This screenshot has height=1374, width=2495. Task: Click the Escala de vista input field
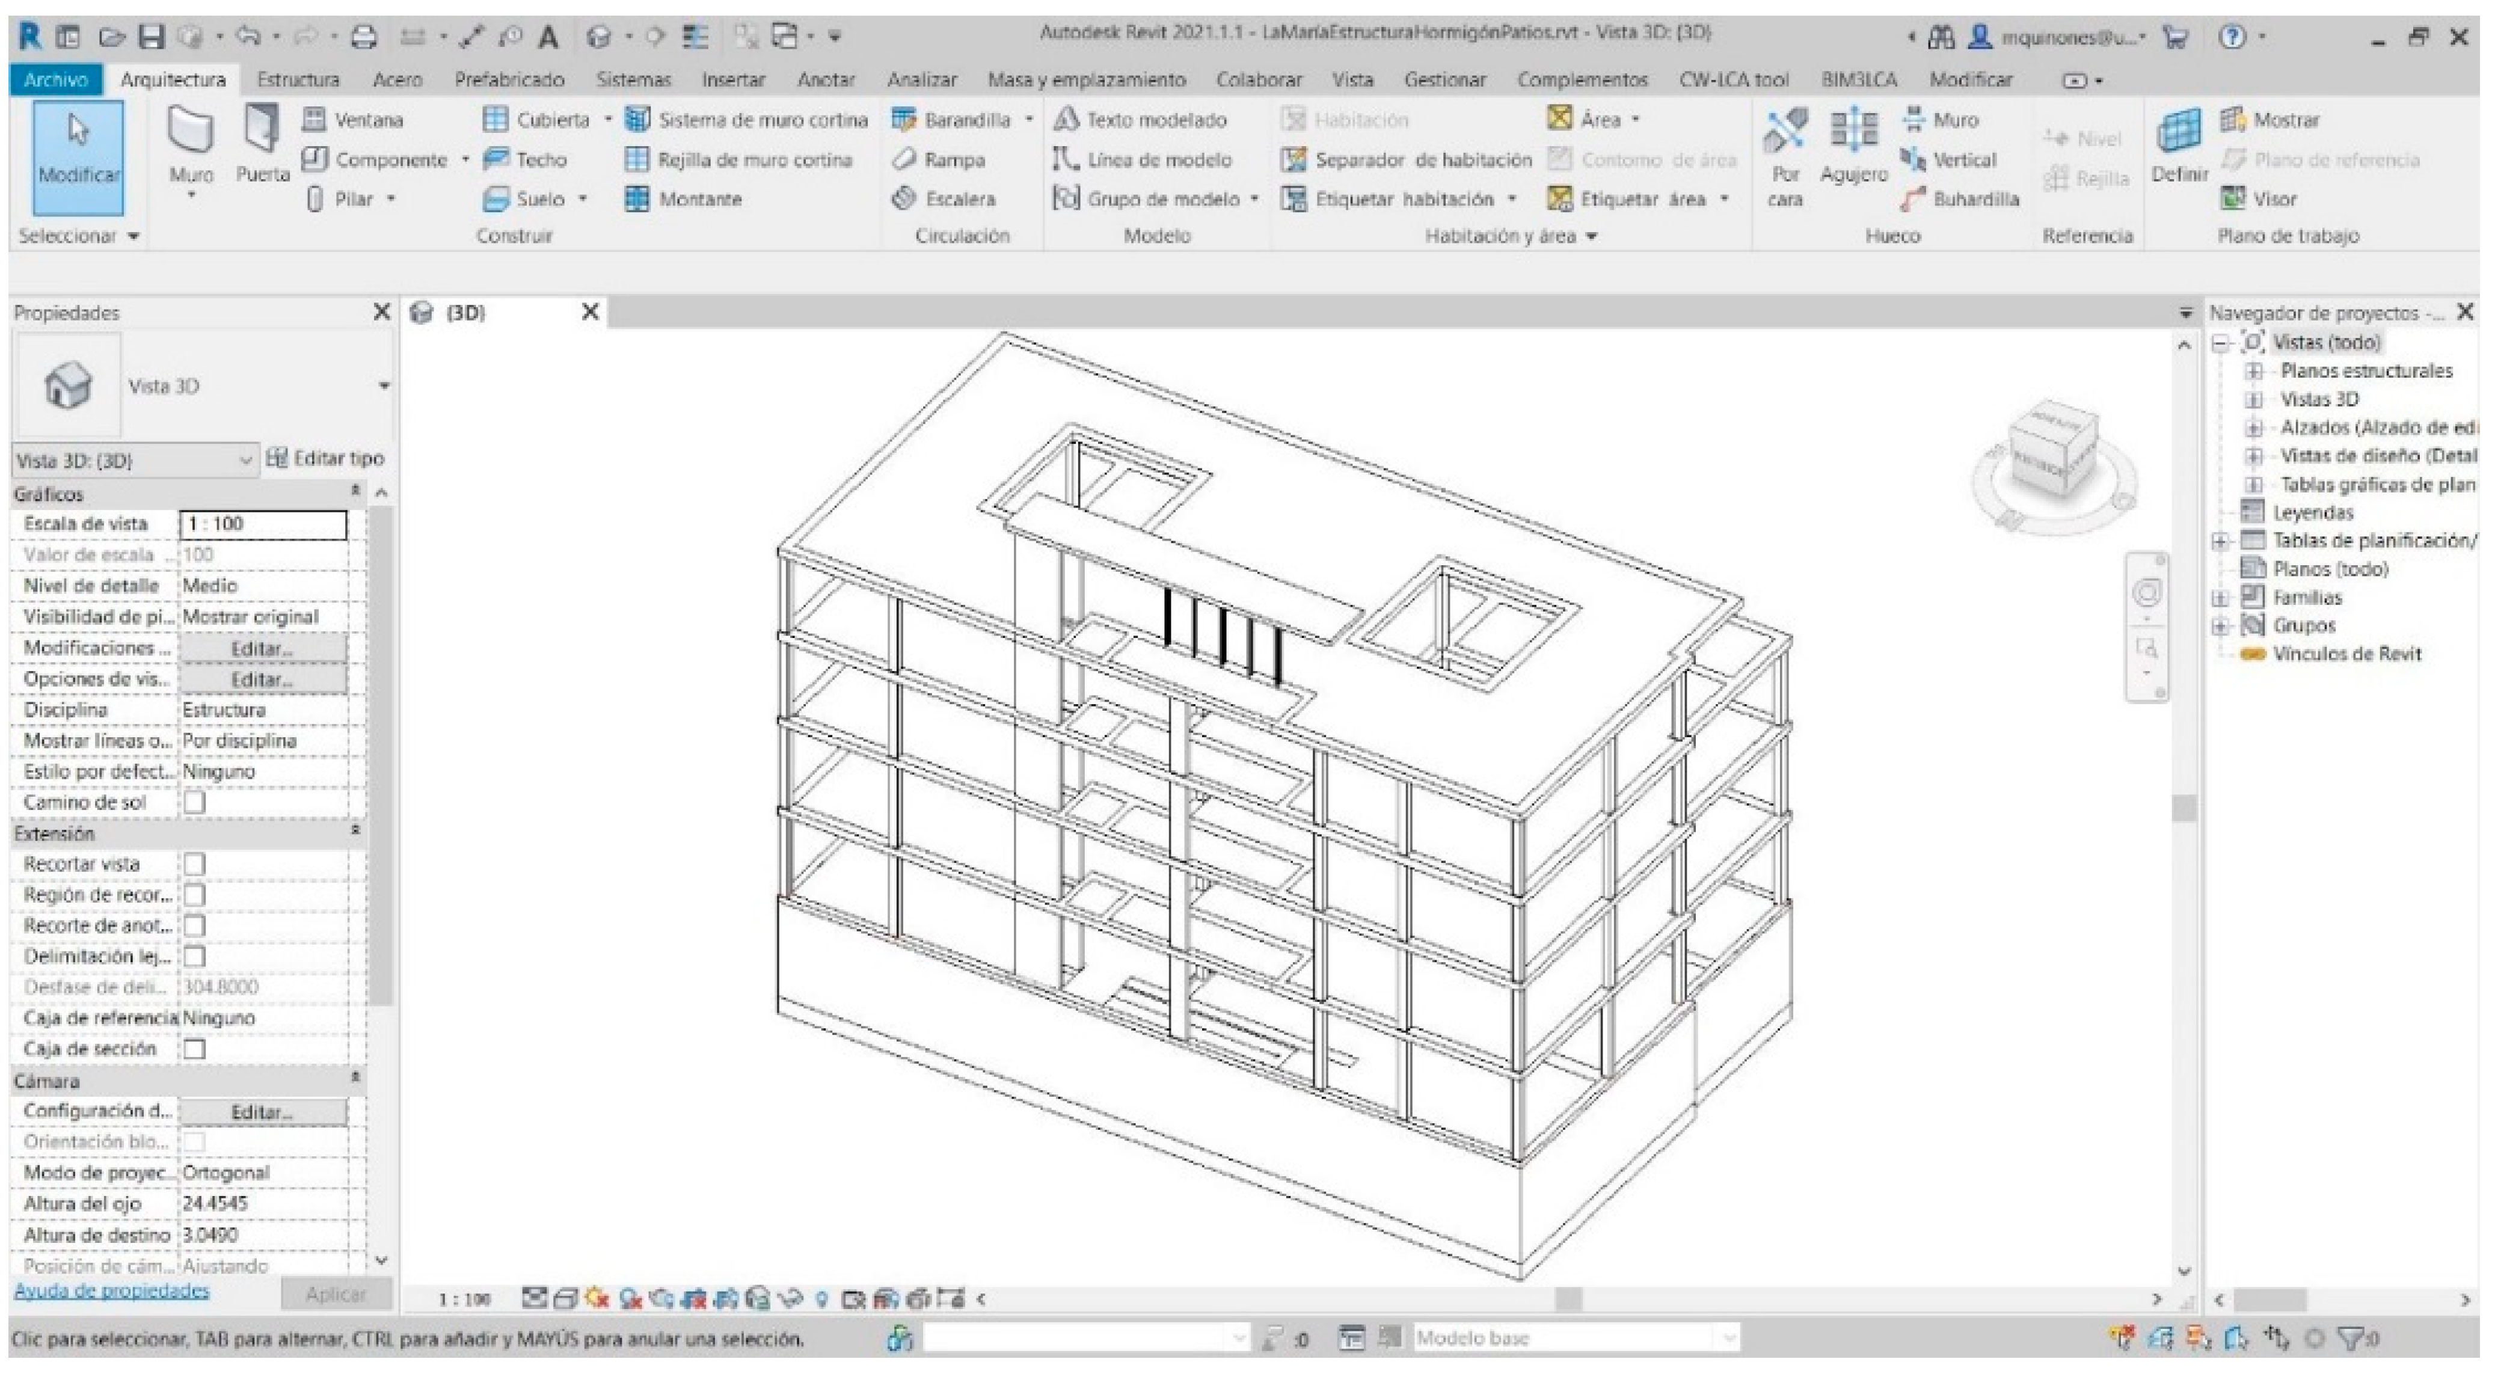pos(262,524)
